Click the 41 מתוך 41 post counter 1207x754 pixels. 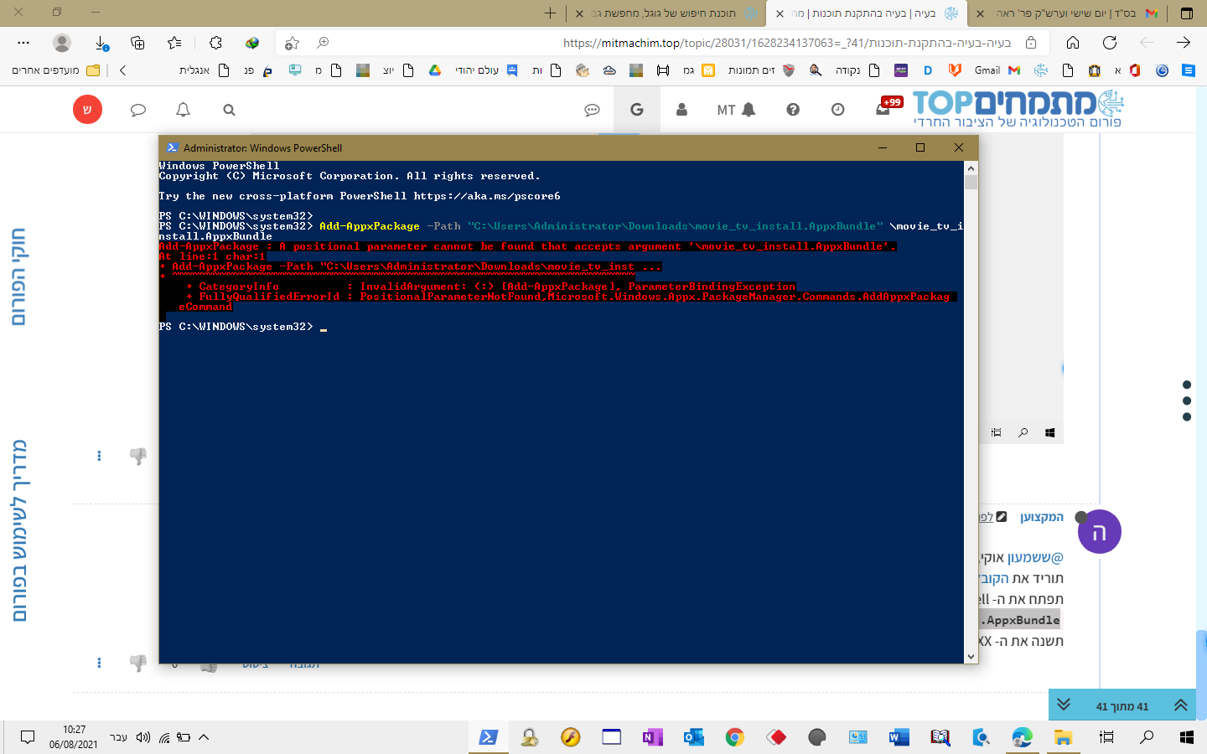[1122, 706]
